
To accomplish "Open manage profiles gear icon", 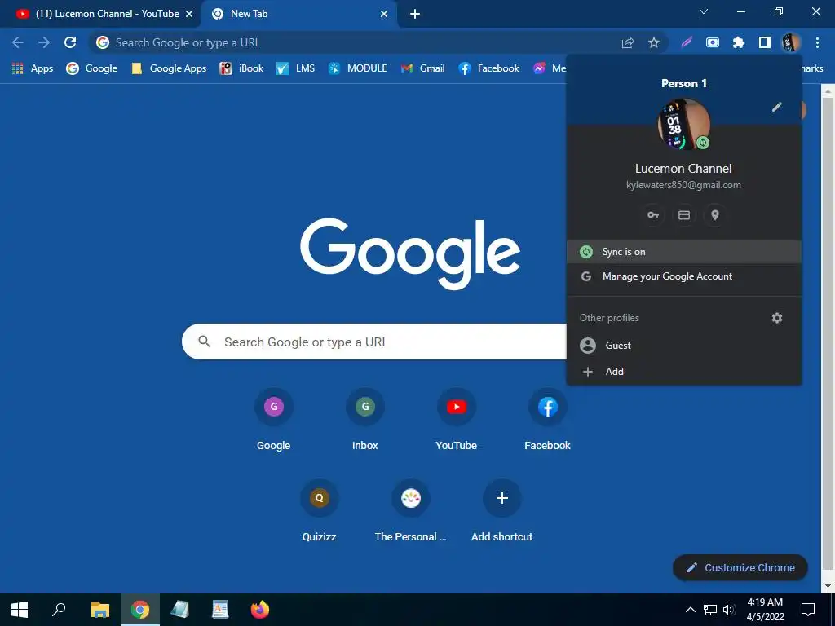I will (777, 318).
